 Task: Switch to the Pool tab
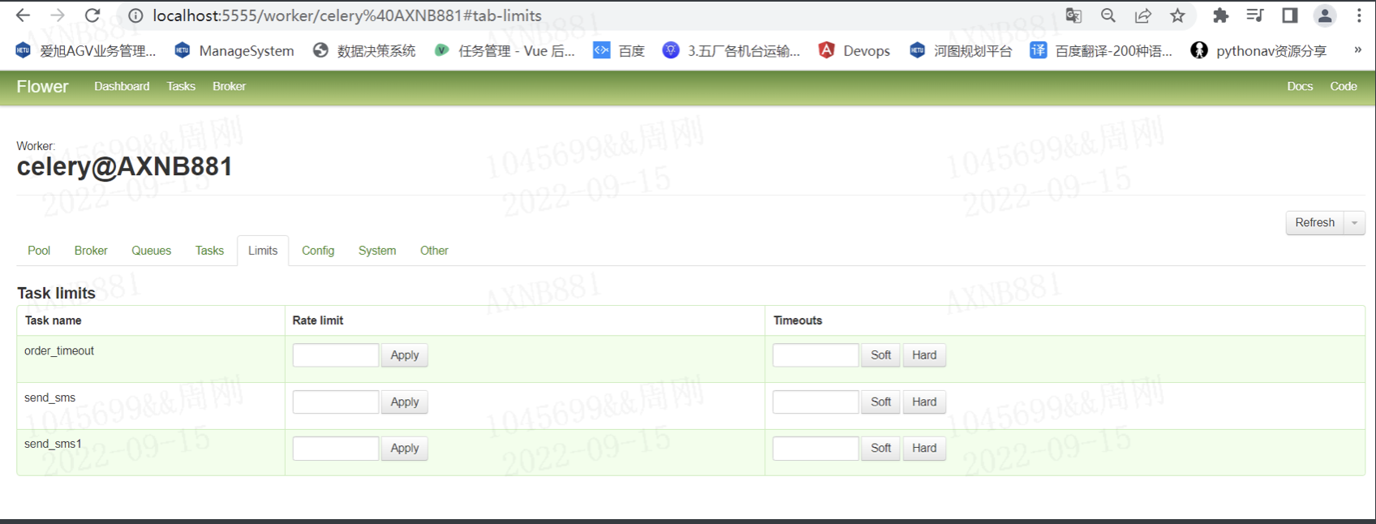point(39,251)
